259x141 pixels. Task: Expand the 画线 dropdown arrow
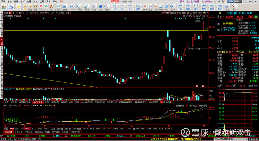tap(89, 6)
